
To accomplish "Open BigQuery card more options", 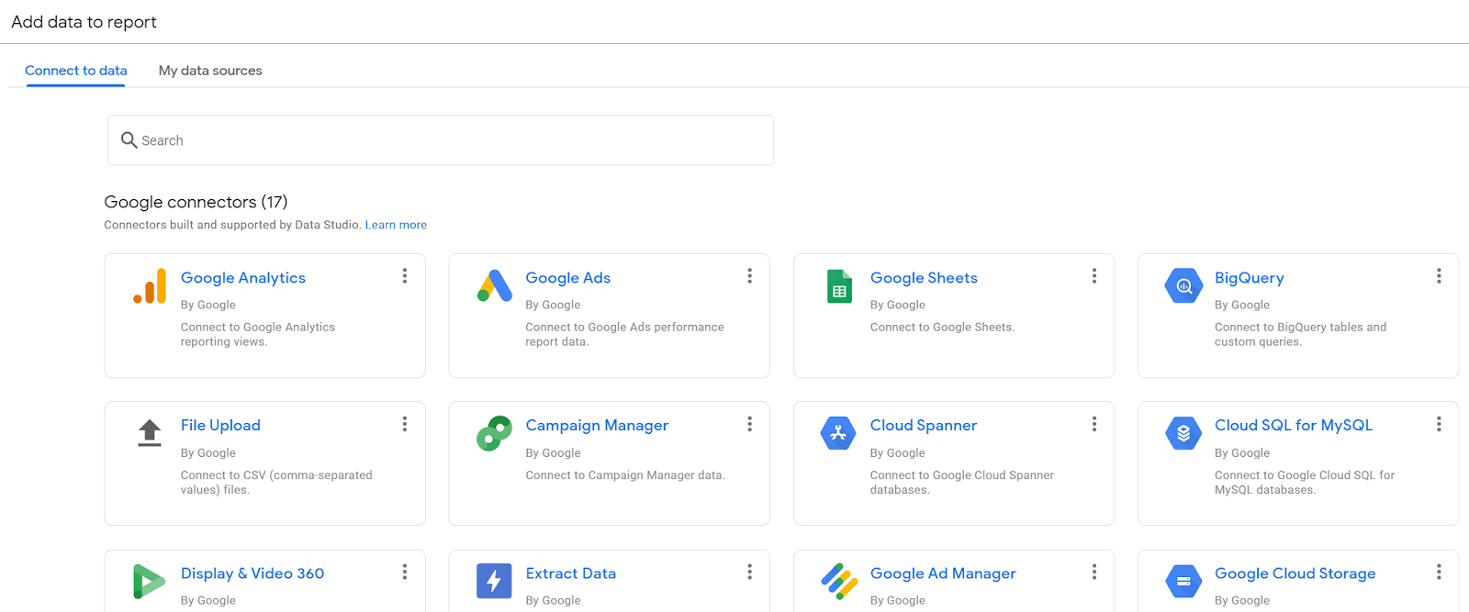I will pos(1439,276).
